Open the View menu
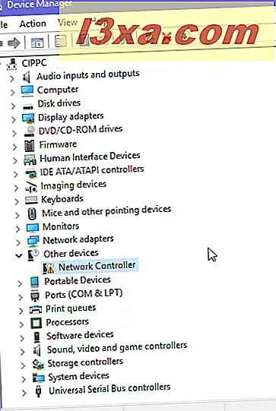 (68, 23)
